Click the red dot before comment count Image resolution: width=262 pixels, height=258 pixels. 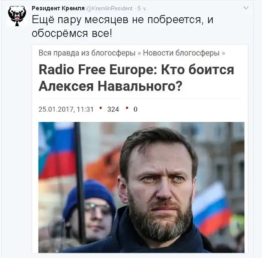pyautogui.click(x=127, y=108)
